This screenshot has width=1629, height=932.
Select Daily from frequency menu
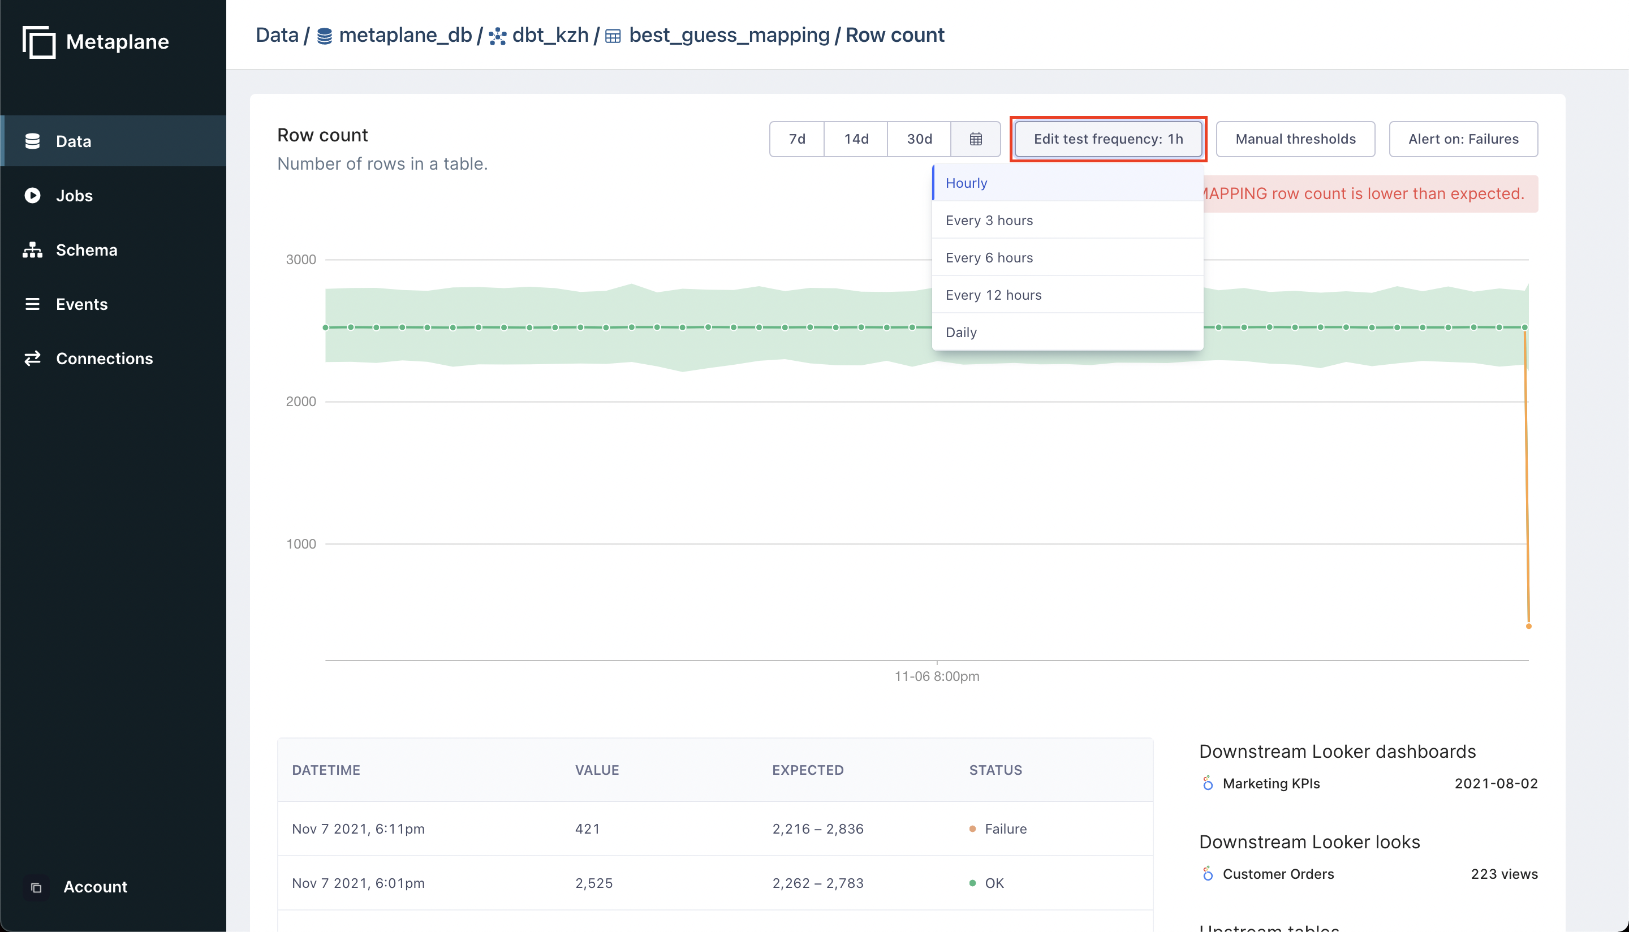tap(961, 332)
